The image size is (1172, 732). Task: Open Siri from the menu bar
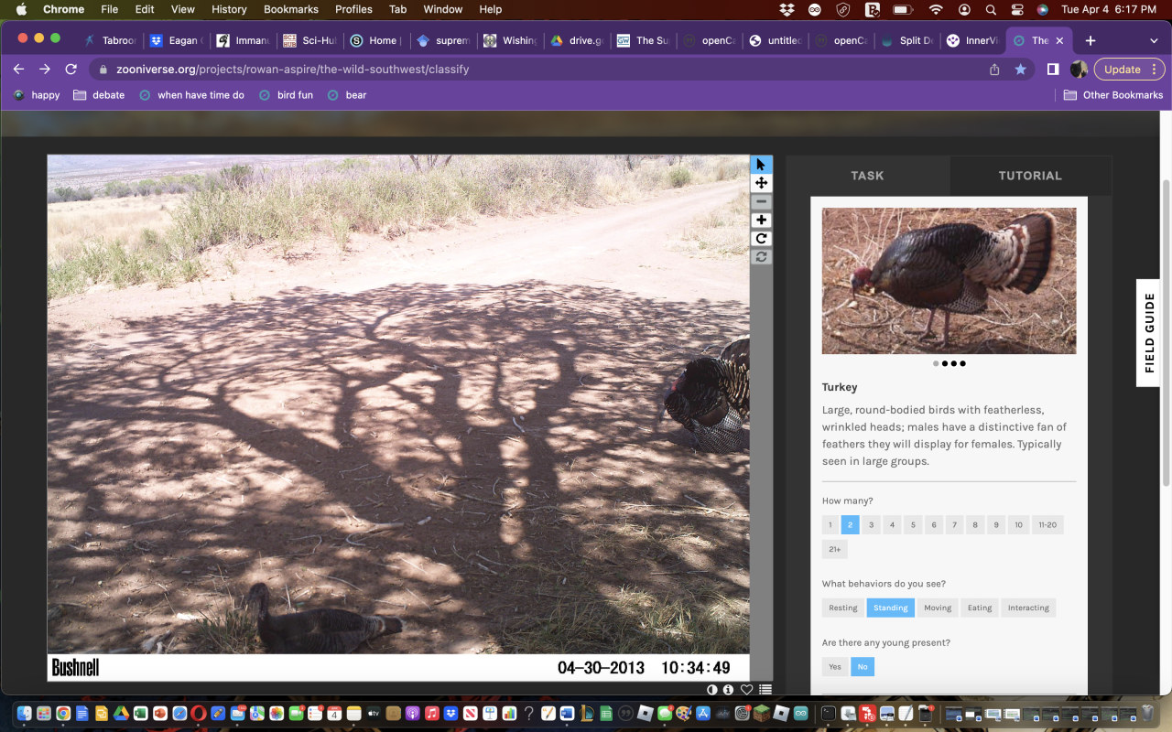(x=1042, y=9)
